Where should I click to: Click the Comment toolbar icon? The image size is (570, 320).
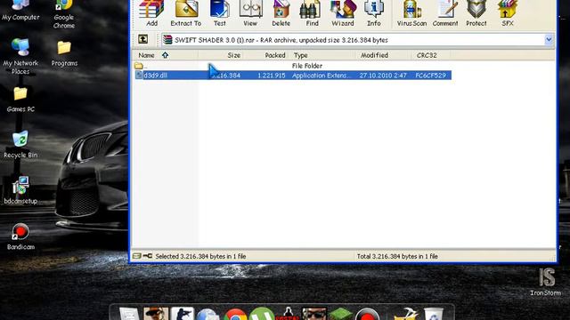click(x=445, y=13)
